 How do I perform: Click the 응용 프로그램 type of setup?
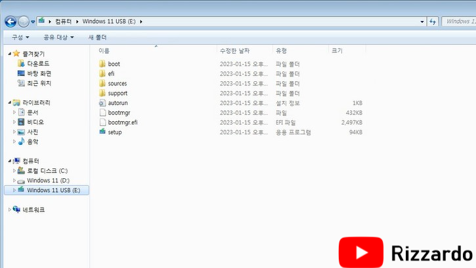pos(293,132)
